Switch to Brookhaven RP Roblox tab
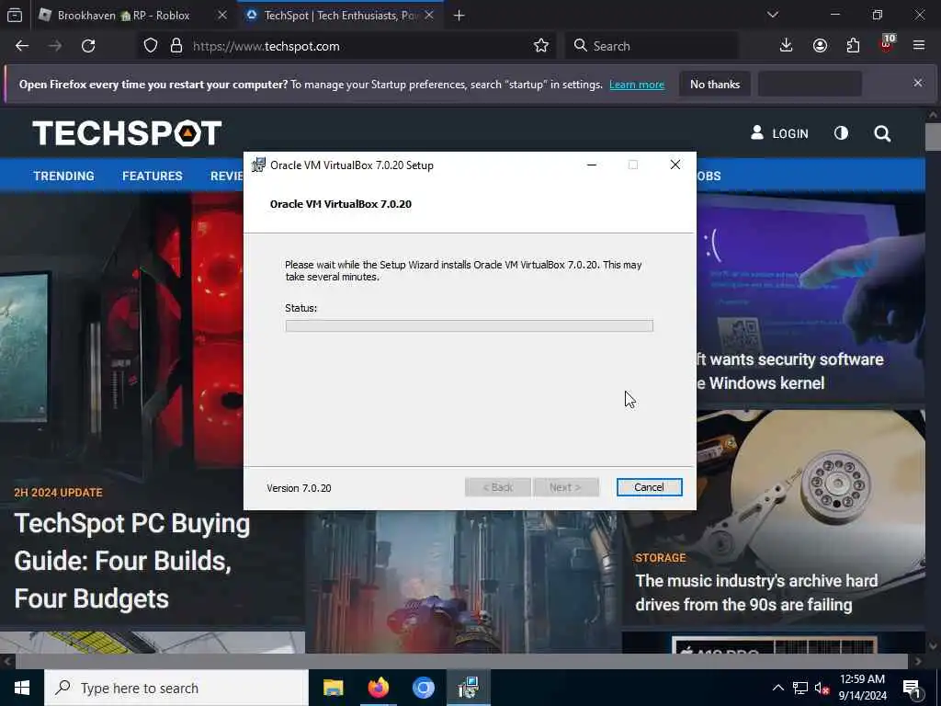The image size is (941, 706). [x=123, y=16]
